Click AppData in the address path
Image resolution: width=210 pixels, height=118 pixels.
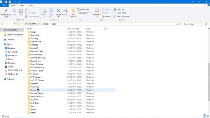click(x=45, y=24)
